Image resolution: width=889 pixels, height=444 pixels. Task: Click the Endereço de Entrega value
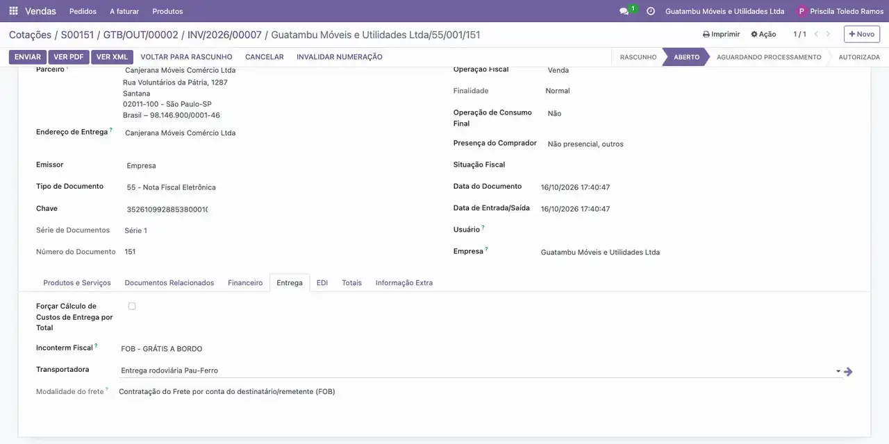tap(180, 133)
